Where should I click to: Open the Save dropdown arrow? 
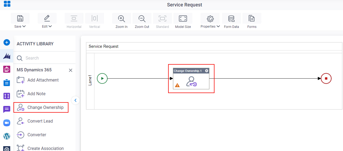24,27
